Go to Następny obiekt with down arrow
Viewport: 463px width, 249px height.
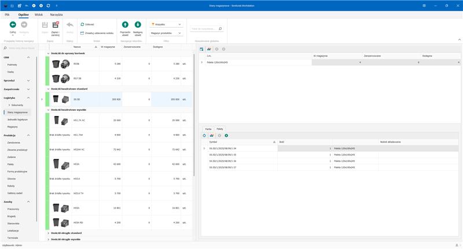[138, 25]
